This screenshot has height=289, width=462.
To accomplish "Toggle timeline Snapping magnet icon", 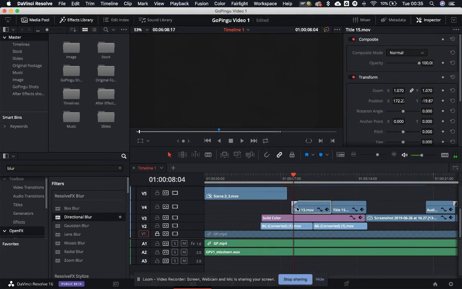I will (267, 155).
